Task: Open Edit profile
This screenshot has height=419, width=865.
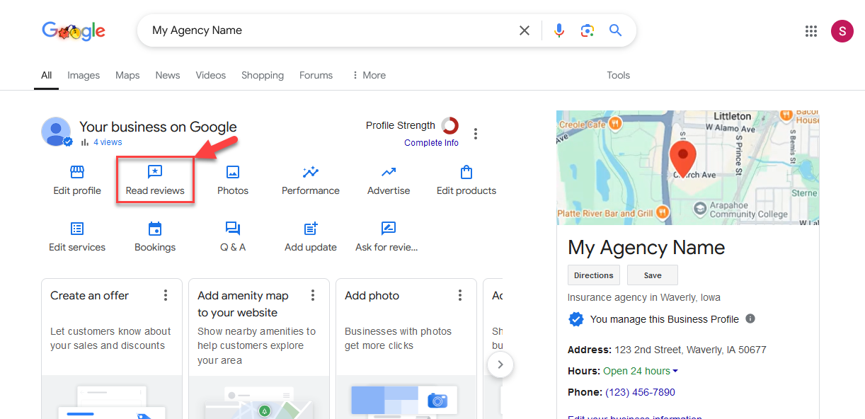Action: (x=77, y=180)
